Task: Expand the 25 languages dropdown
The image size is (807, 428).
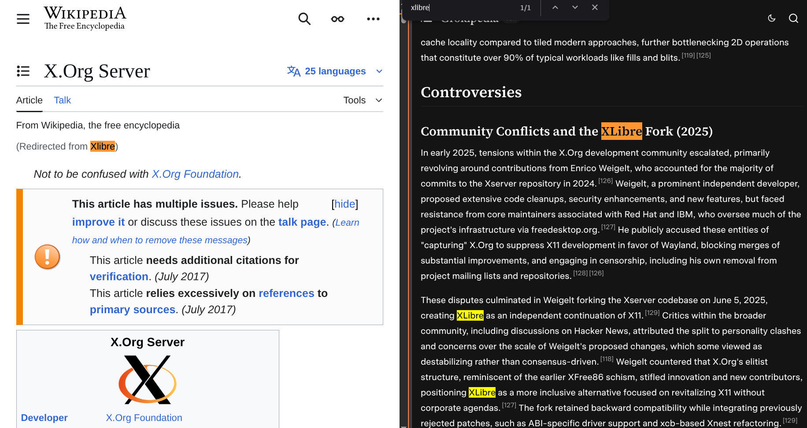Action: coord(335,71)
